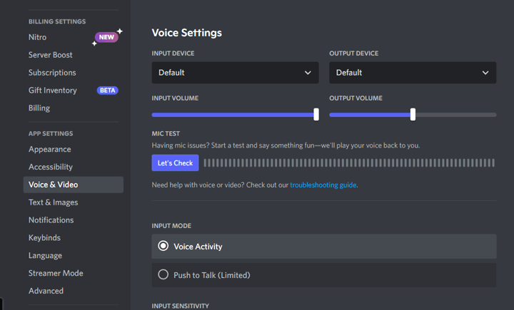Screen dimensions: 514x310
Task: Click the NEW badge beside Nitro
Action: point(106,37)
